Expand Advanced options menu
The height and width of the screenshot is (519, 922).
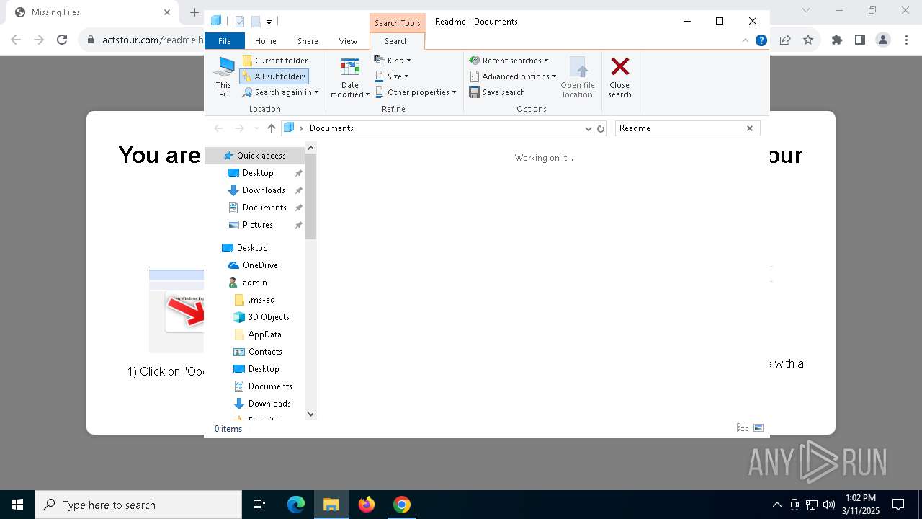click(513, 76)
